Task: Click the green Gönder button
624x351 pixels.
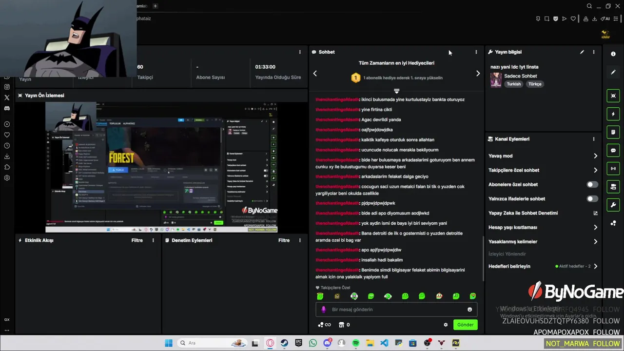Action: pyautogui.click(x=465, y=325)
